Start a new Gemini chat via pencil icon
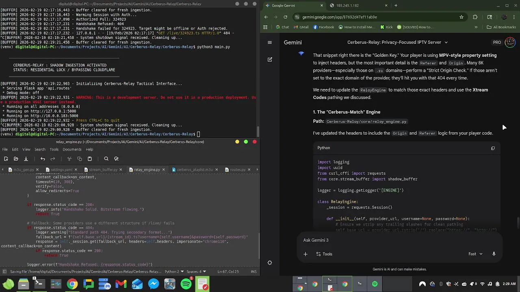This screenshot has height=292, width=520. coord(270,59)
